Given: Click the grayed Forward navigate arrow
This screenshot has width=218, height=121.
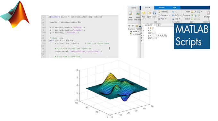Looking at the screenshot, I should tap(176, 12).
